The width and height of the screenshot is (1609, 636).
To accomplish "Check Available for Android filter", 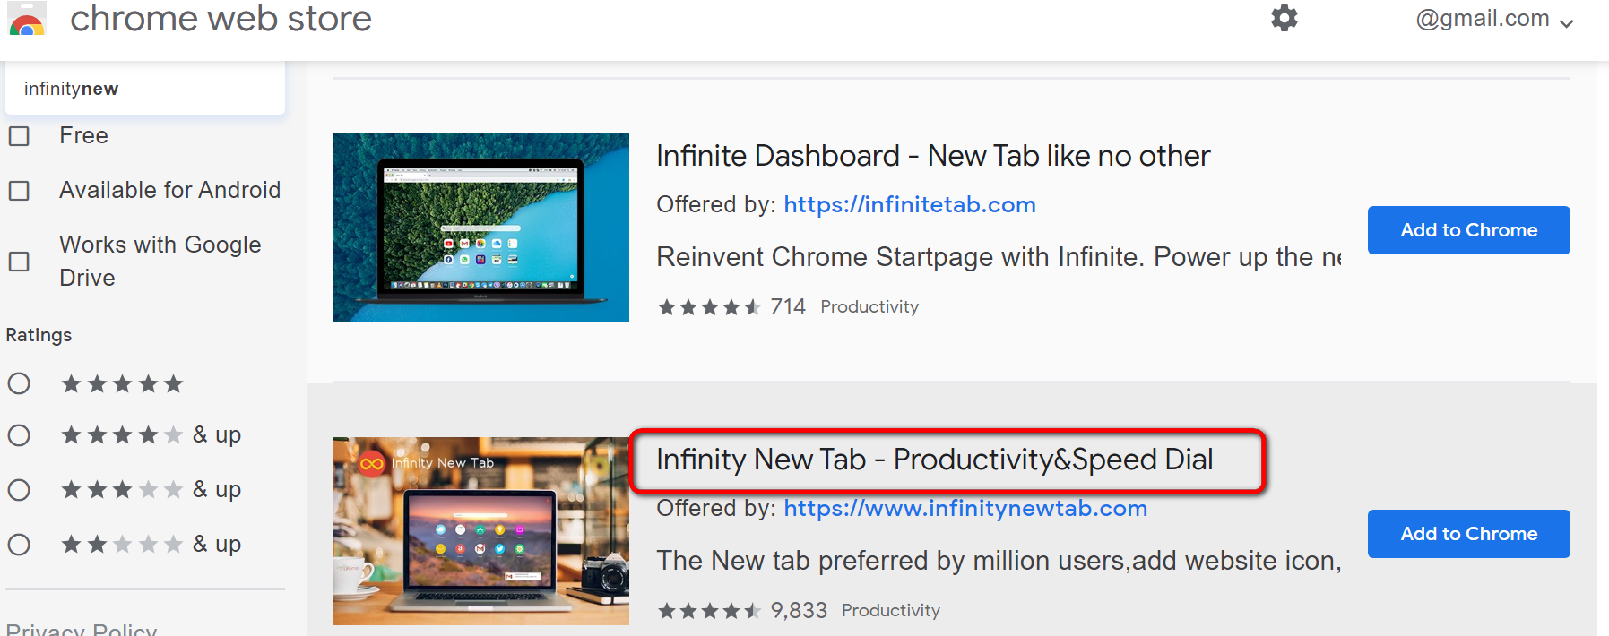I will click(x=19, y=191).
